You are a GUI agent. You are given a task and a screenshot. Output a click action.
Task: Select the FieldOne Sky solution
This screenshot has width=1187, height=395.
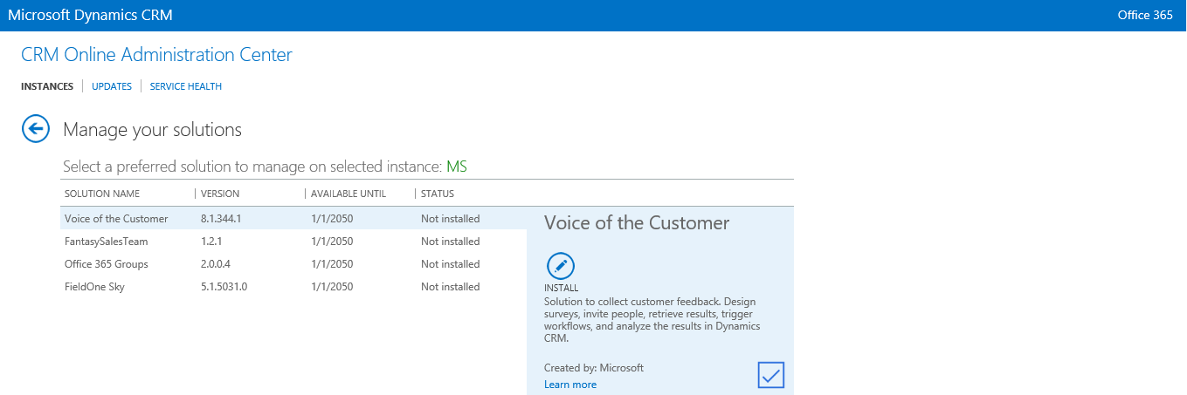(94, 287)
